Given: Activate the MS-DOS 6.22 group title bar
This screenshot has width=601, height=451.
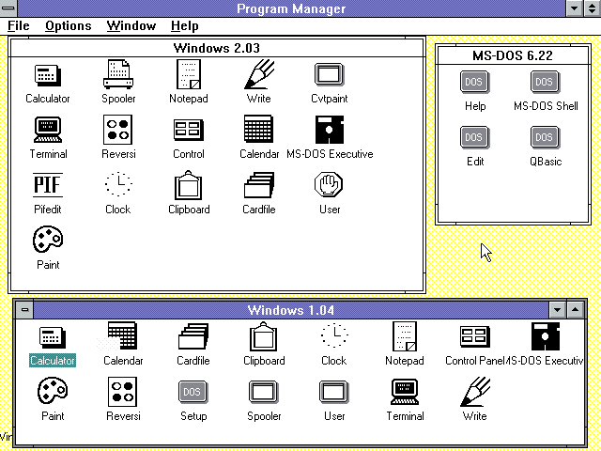Looking at the screenshot, I should (x=513, y=55).
